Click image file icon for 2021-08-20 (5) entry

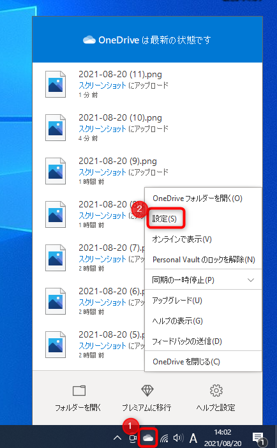pos(56,345)
